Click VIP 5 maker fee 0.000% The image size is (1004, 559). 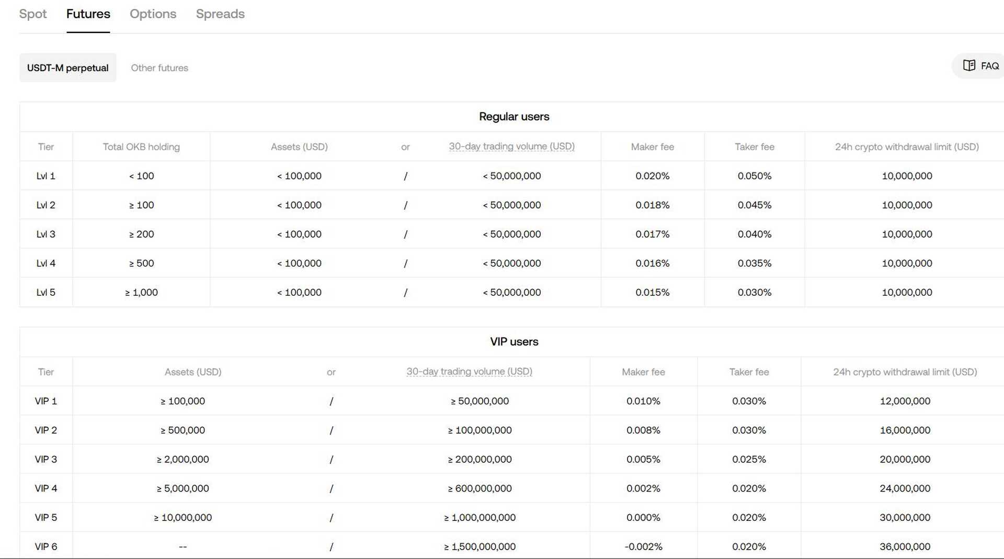click(x=643, y=518)
